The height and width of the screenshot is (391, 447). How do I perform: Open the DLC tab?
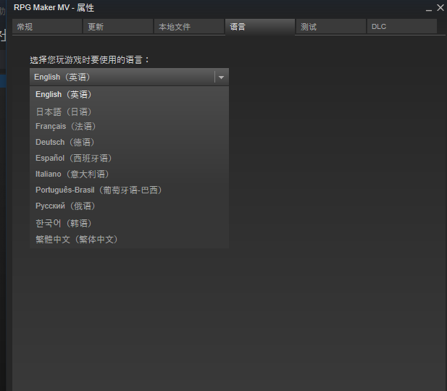[x=402, y=27]
